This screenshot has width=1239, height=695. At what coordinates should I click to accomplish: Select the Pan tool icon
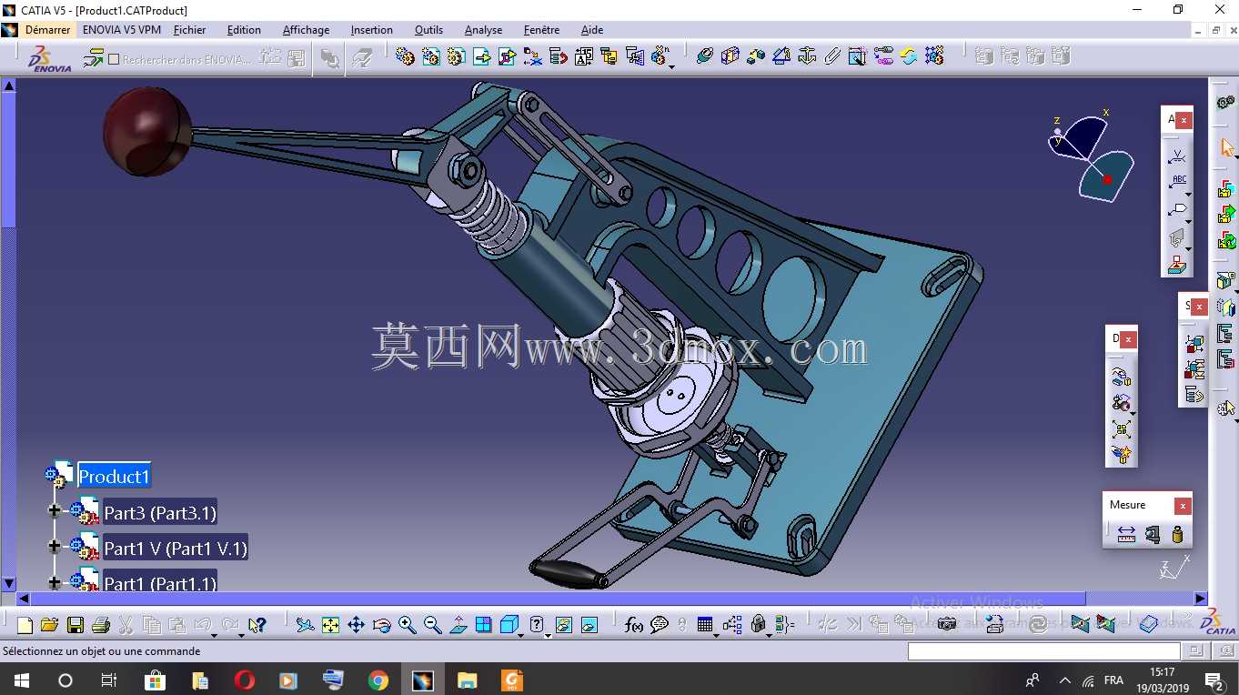356,625
